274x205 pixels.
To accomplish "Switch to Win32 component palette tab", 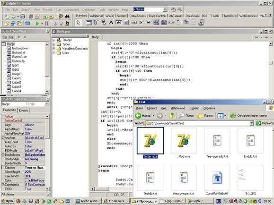I will (110, 16).
